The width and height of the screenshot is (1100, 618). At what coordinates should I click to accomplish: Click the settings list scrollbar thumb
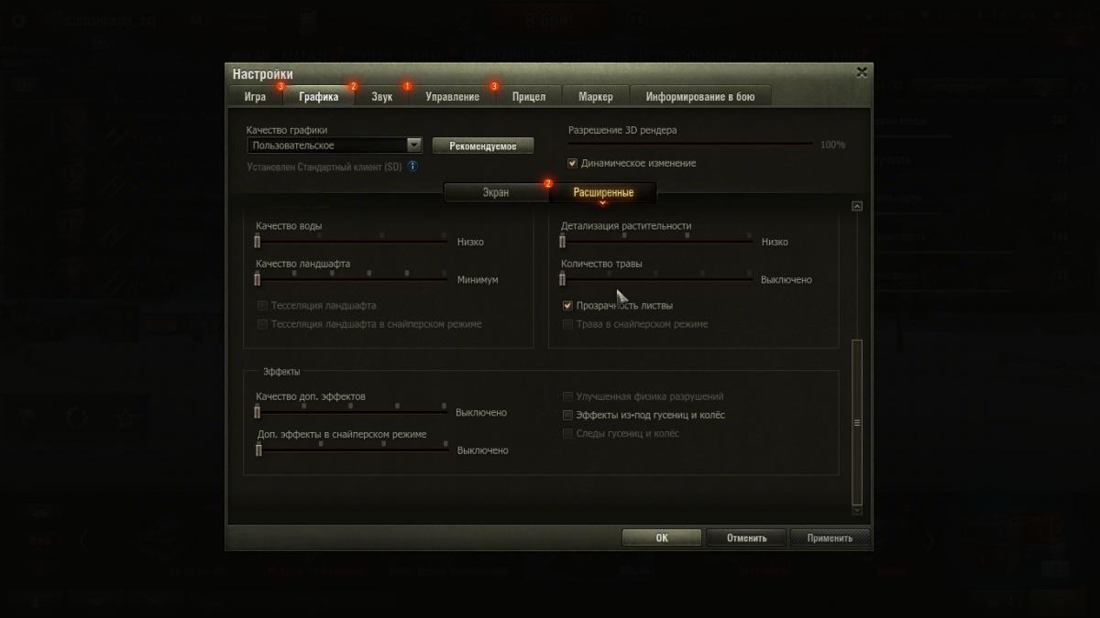click(857, 421)
